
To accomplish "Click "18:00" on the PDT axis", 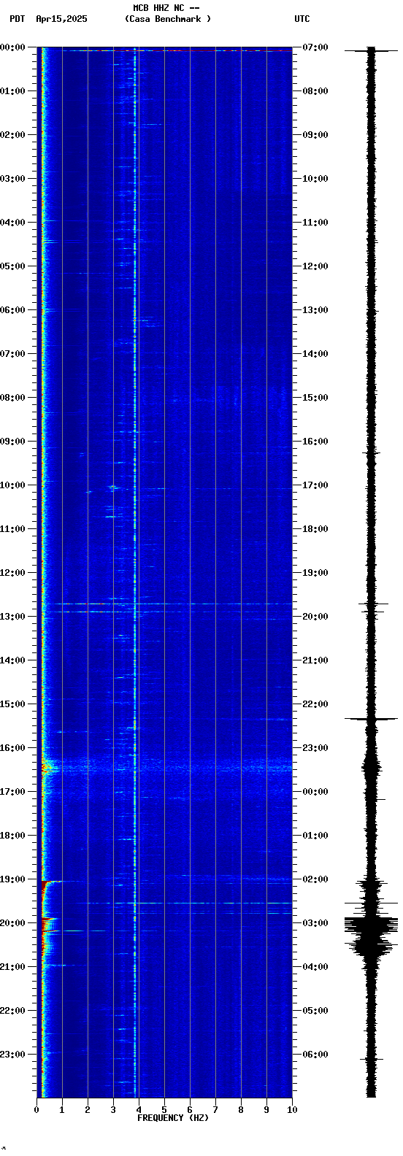I will (12, 836).
